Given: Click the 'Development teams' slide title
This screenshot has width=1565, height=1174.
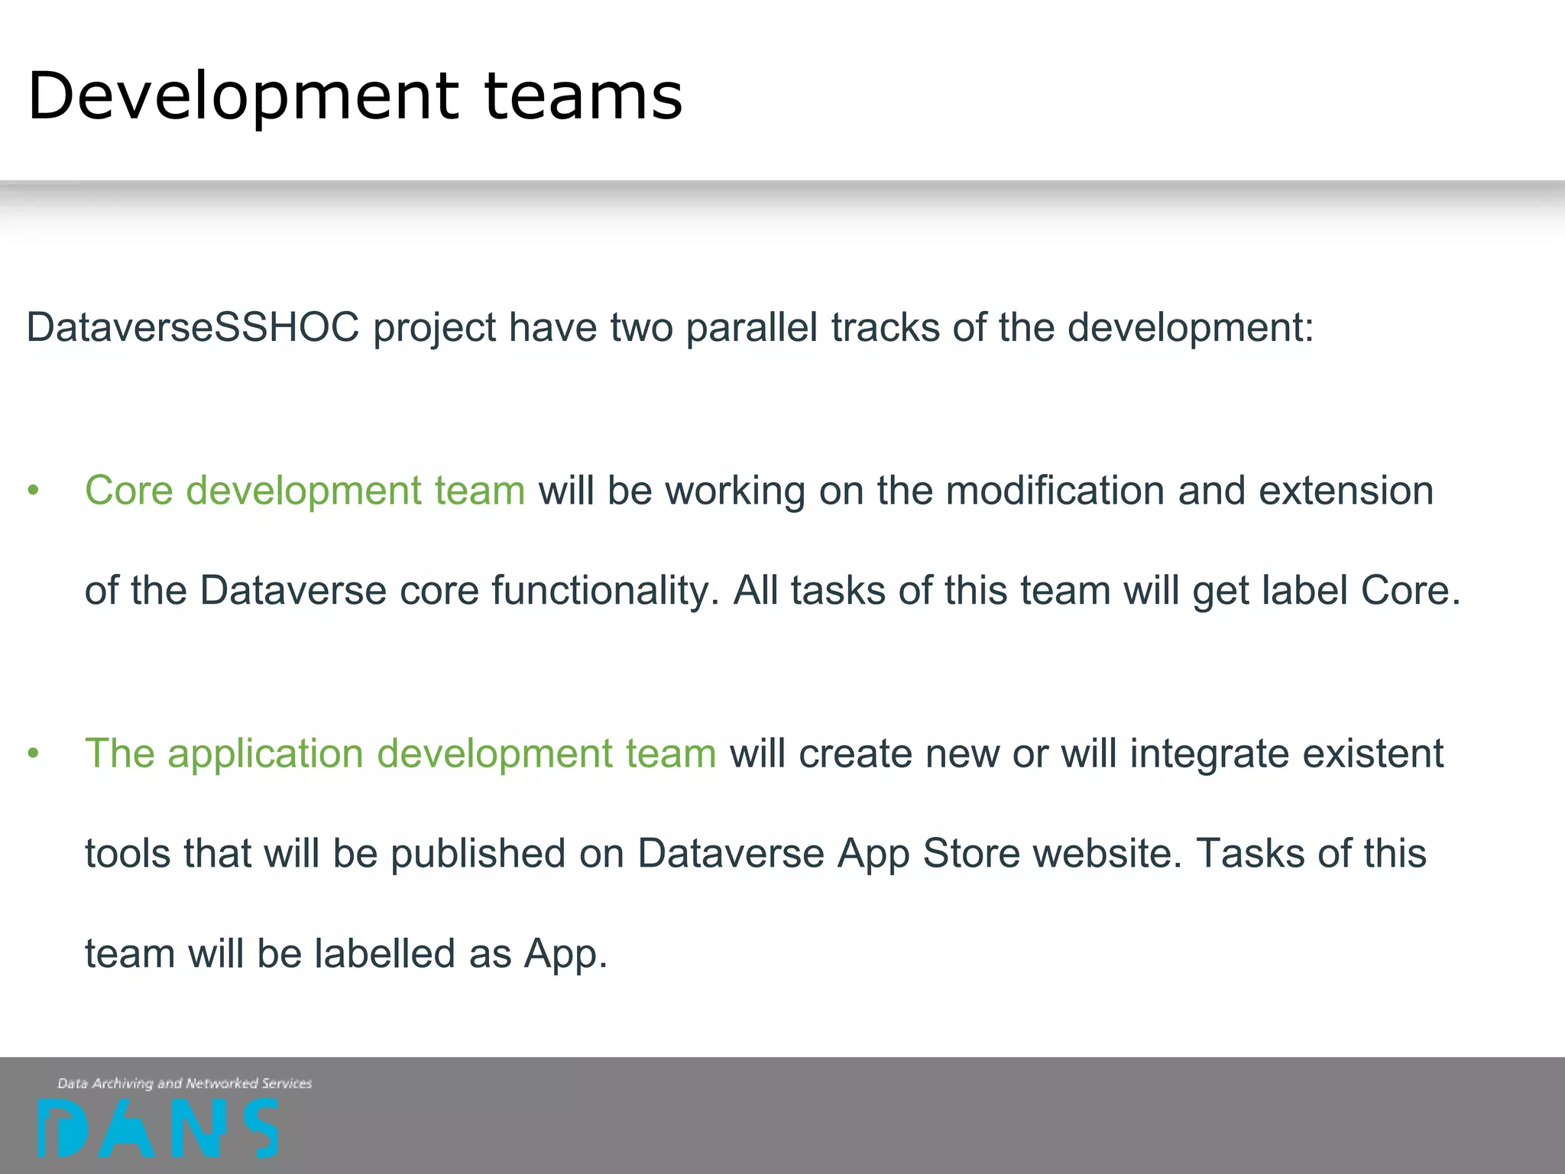Looking at the screenshot, I should (355, 96).
